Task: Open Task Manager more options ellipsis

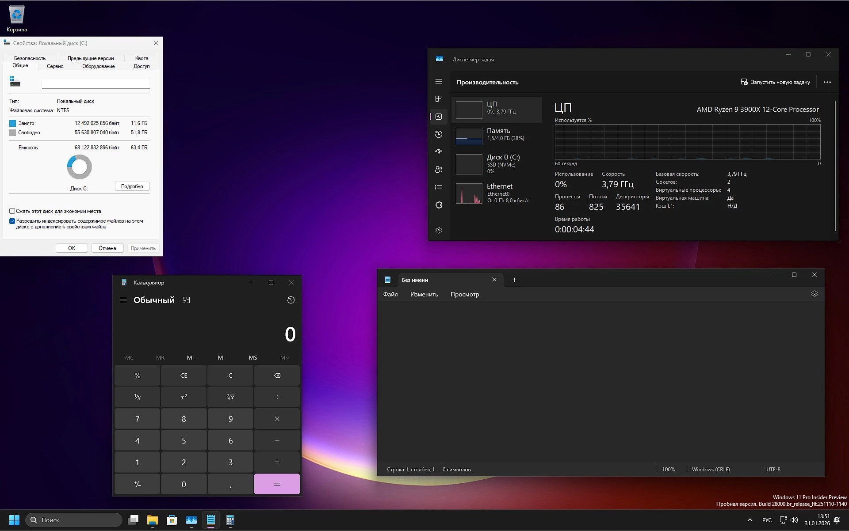Action: click(827, 82)
